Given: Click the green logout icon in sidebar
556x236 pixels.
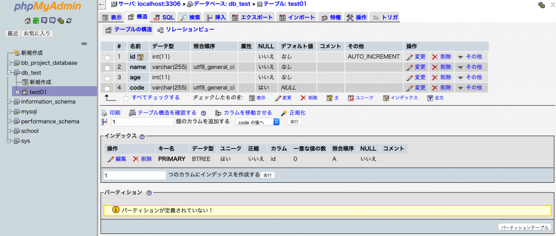Looking at the screenshot, I should pos(36,21).
